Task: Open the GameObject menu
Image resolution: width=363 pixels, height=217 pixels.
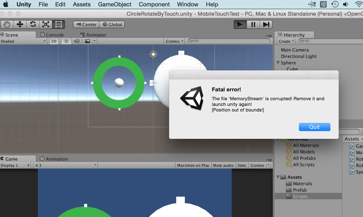Action: click(x=115, y=5)
